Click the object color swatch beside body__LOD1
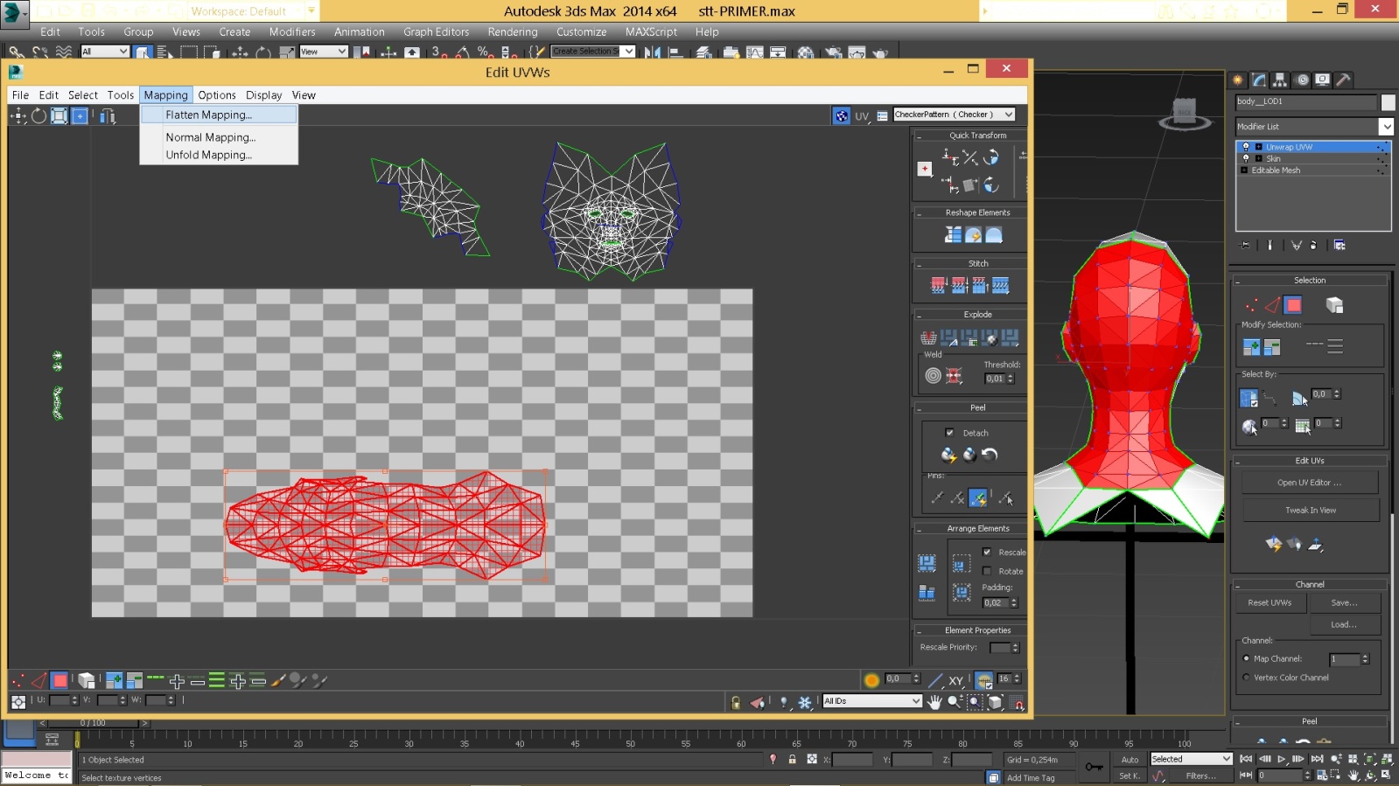 (1388, 102)
